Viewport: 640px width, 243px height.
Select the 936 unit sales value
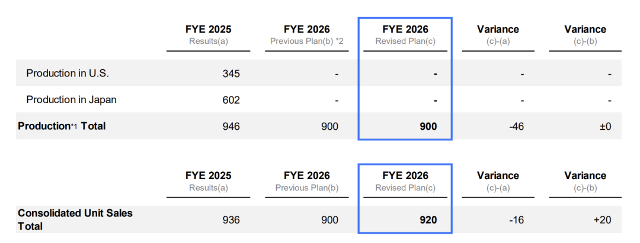coord(231,220)
